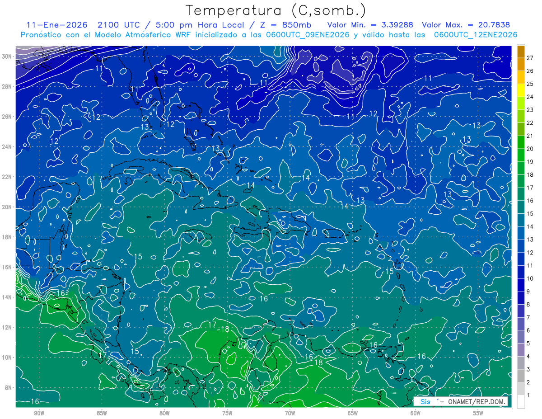This screenshot has width=542, height=419.
Task: Click the "0600UTC_09ENE2026" initialization time
Action: (308, 35)
